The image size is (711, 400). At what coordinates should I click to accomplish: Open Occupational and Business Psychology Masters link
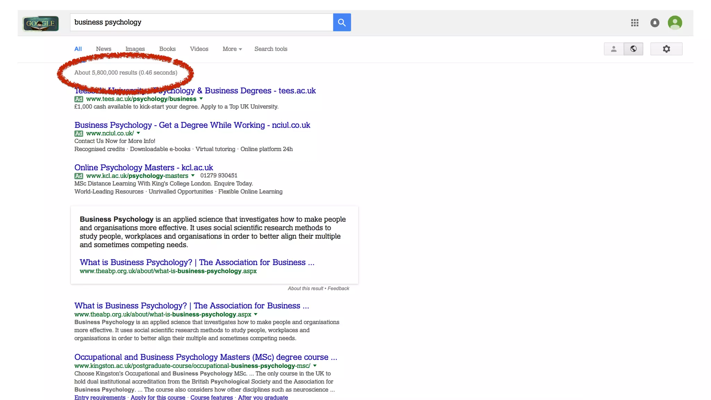coord(205,357)
